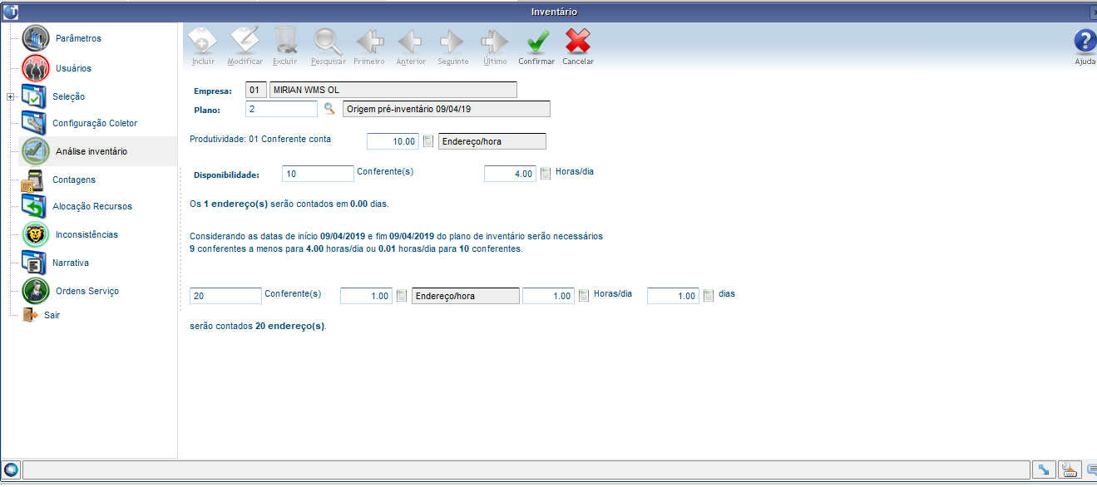1097x487 pixels.
Task: Click the '20 endereço(s)' result text
Action: point(290,327)
